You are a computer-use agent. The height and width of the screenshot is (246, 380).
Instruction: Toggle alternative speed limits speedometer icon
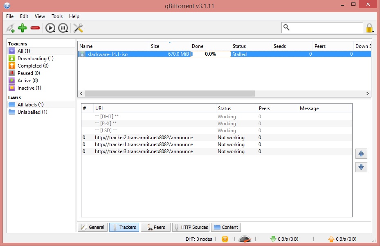245,239
